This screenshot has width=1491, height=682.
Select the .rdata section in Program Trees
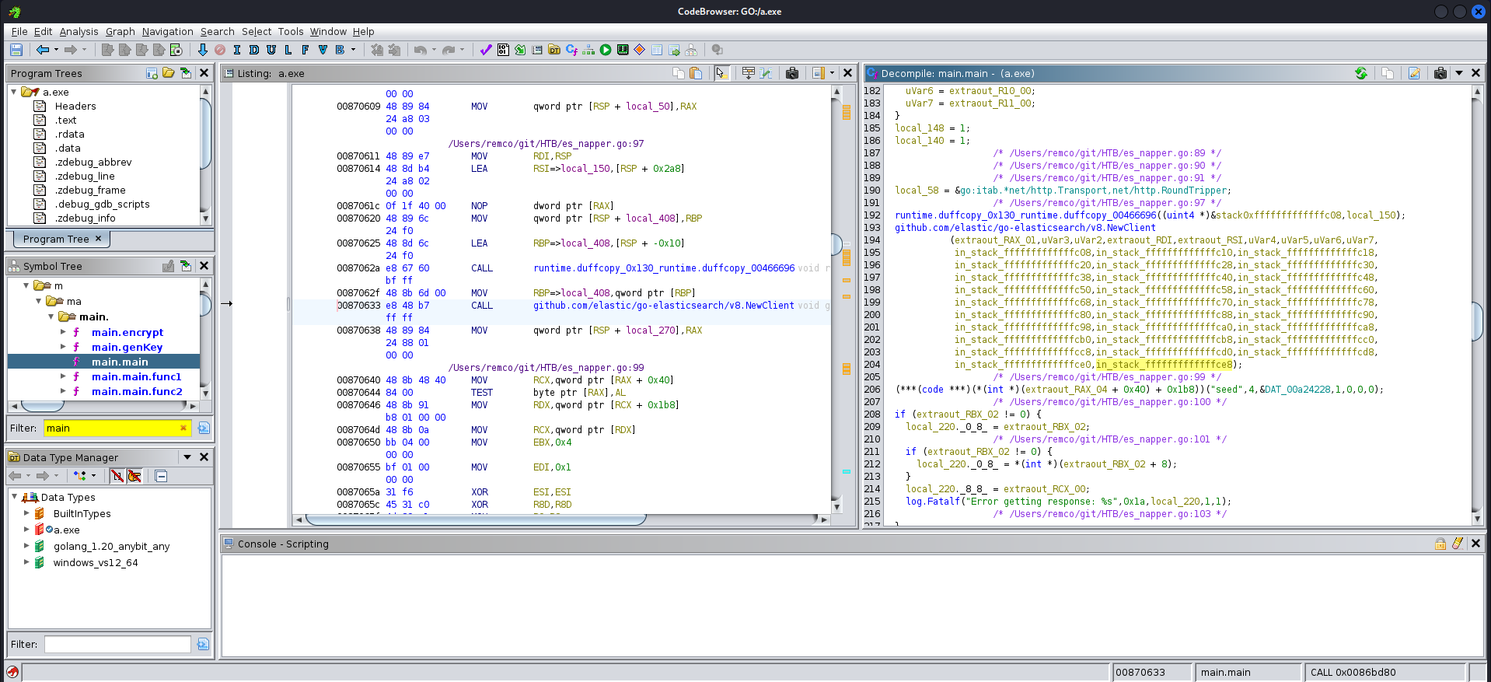(69, 134)
